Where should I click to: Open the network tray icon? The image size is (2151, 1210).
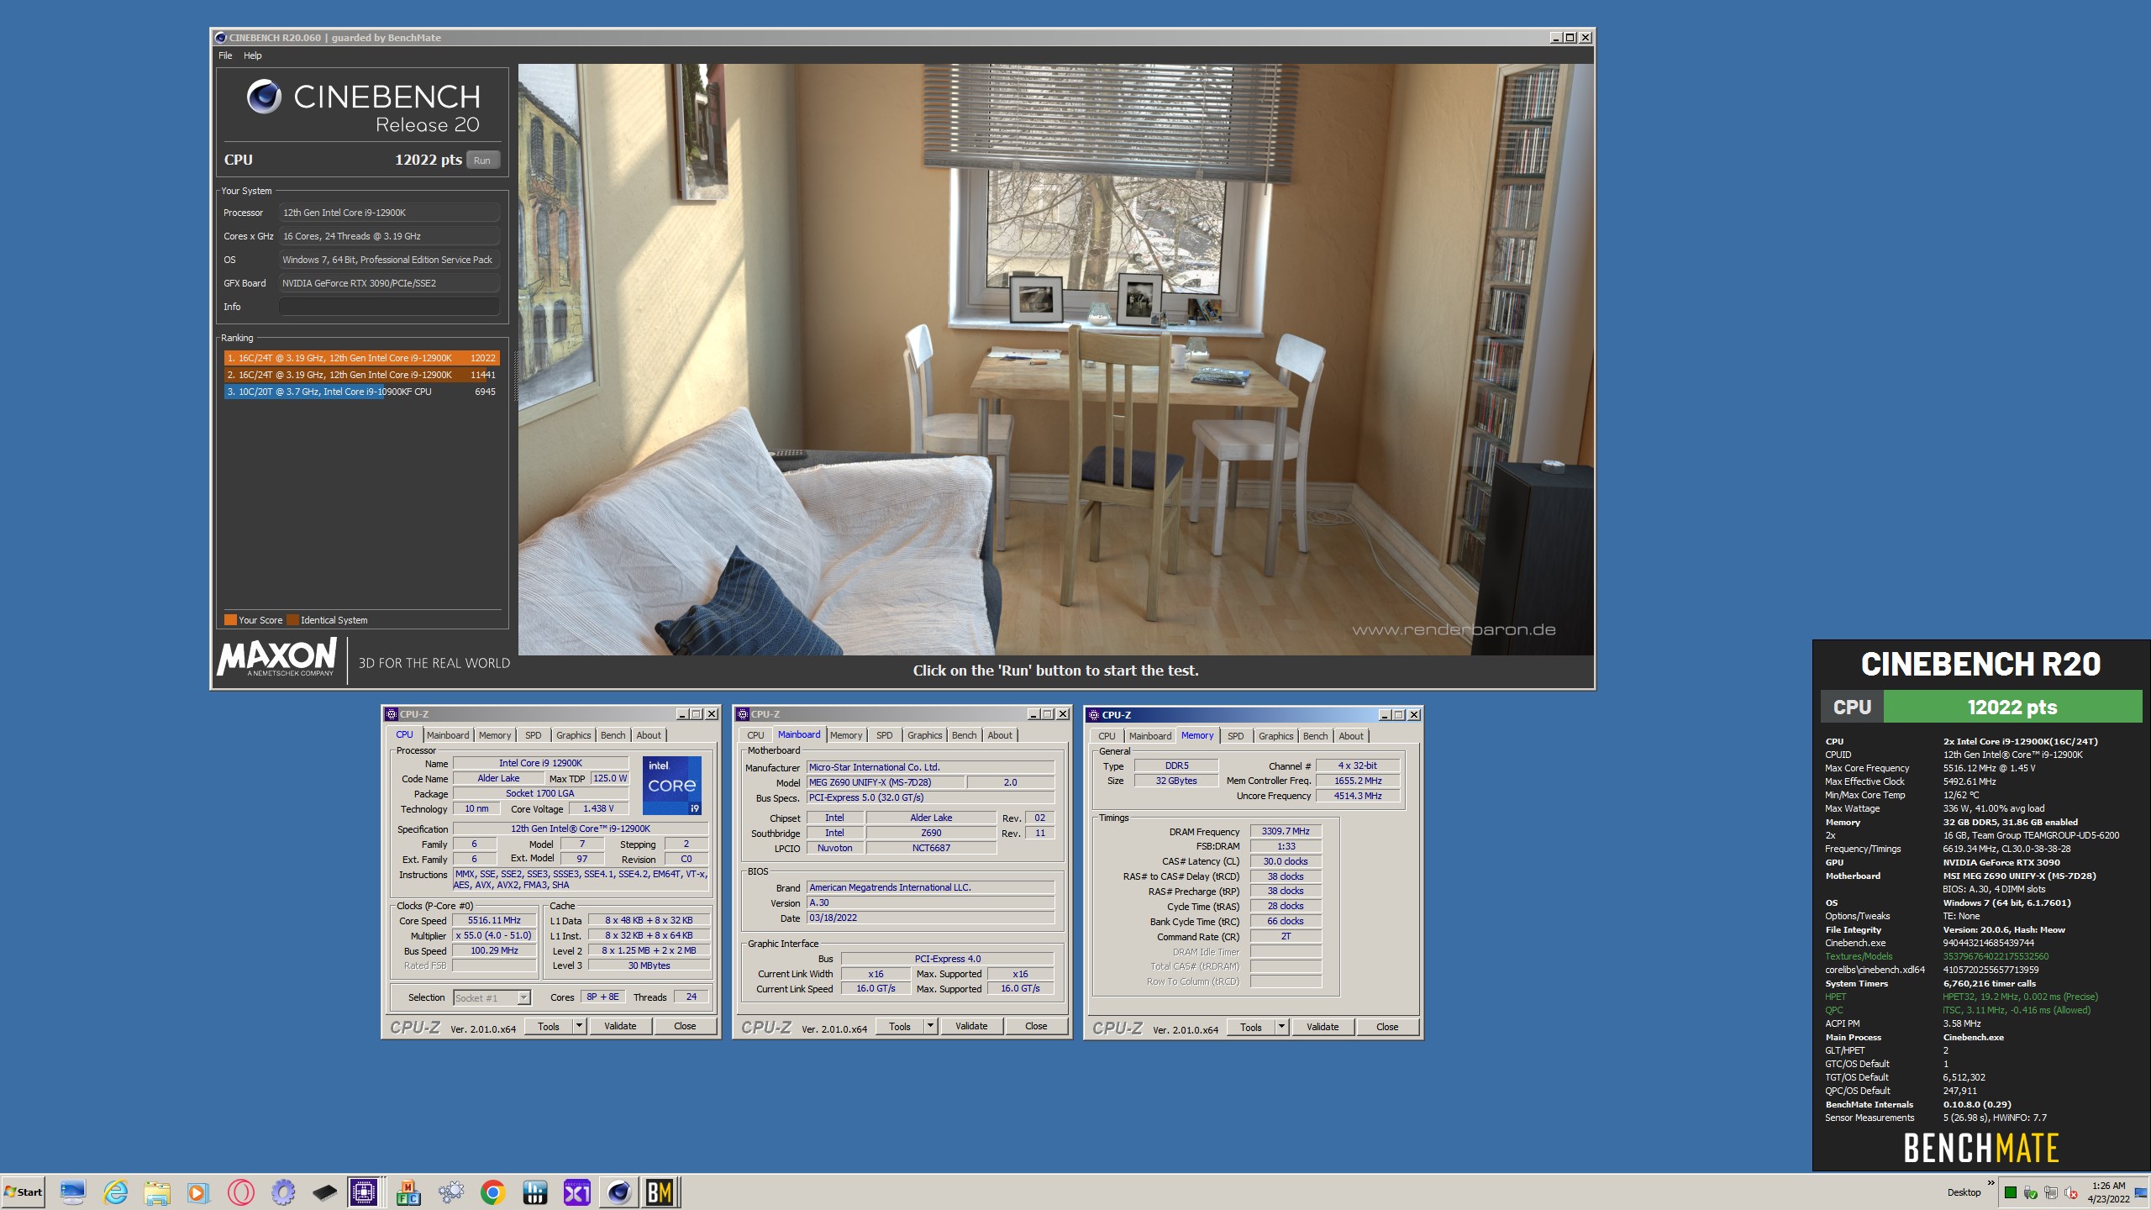(2051, 1192)
